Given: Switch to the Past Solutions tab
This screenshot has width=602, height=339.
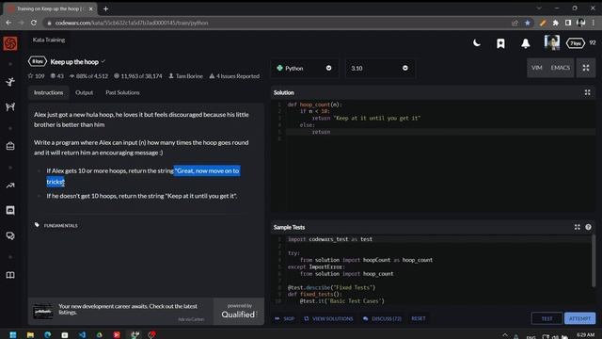Looking at the screenshot, I should (x=122, y=92).
